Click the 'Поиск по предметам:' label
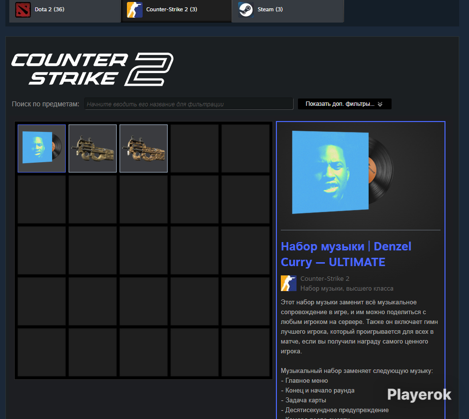This screenshot has height=419, width=469. (46, 104)
